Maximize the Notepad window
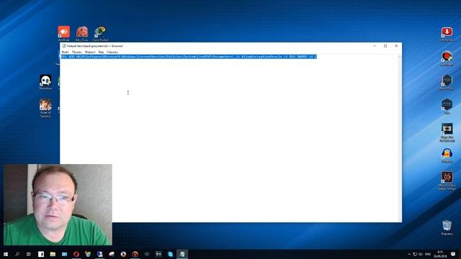 (x=385, y=46)
